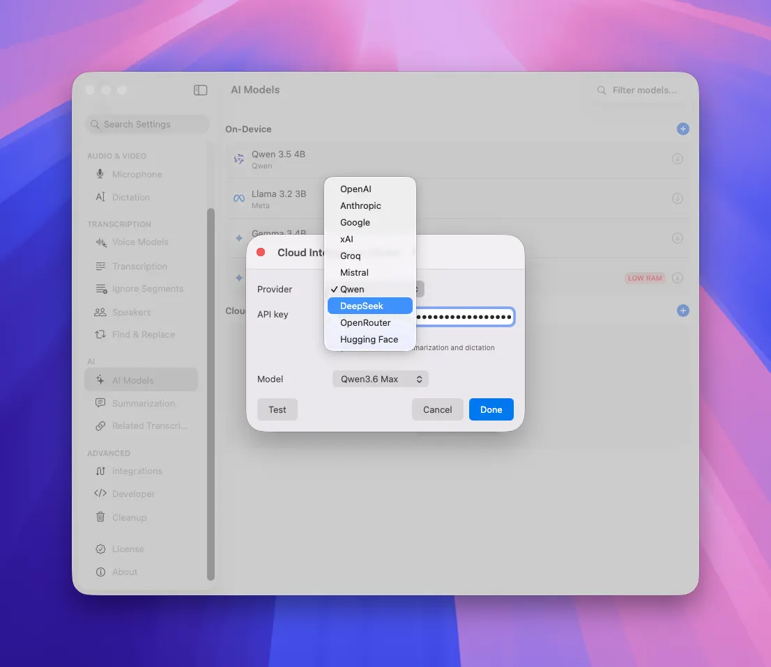Open License settings
The image size is (771, 667).
141,549
